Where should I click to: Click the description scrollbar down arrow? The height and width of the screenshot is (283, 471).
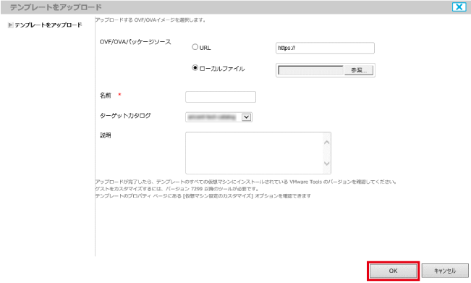pyautogui.click(x=327, y=164)
